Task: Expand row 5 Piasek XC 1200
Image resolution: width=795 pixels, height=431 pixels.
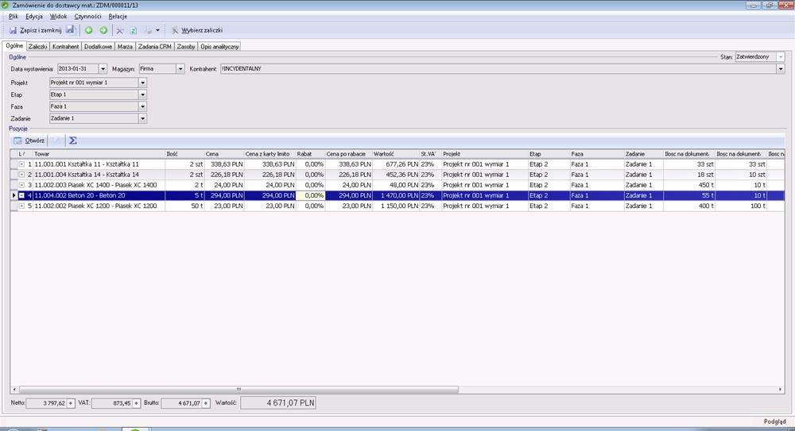Action: pos(21,206)
